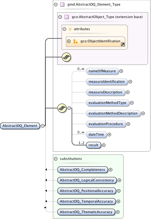Select the evaluationMethodDescription element
The image size is (151, 219).
113,114
